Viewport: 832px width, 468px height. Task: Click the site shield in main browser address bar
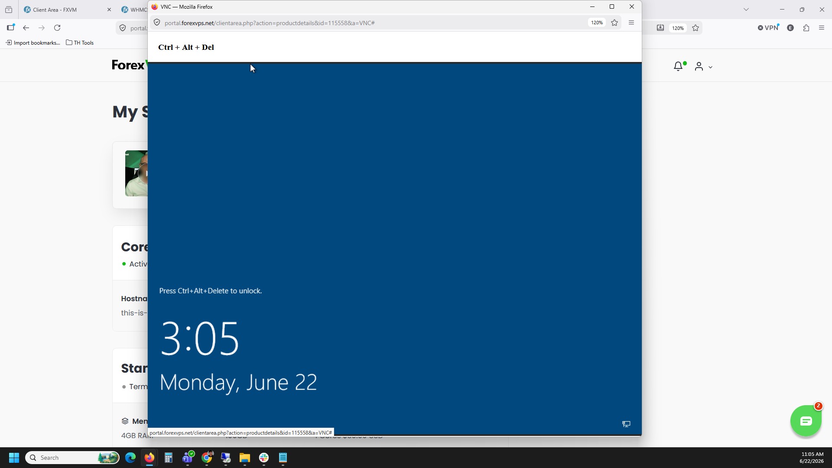click(x=123, y=28)
